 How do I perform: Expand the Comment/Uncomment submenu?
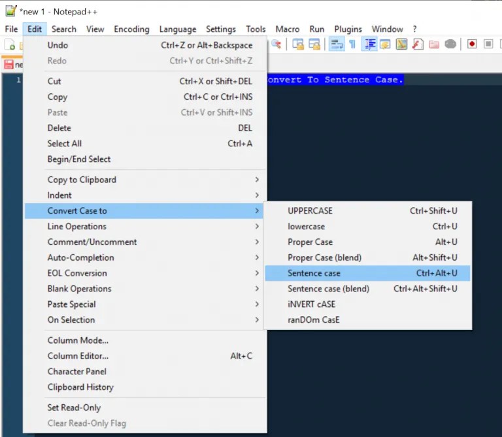point(145,242)
